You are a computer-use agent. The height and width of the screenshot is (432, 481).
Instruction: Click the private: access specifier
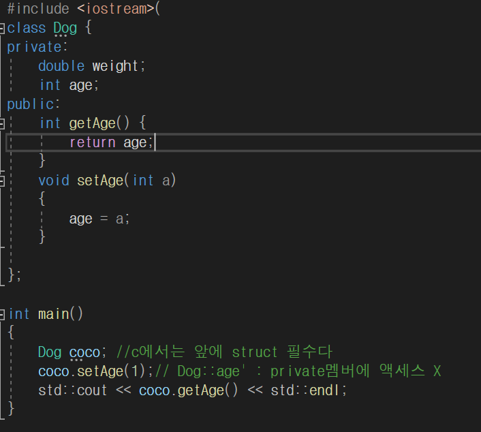[37, 47]
